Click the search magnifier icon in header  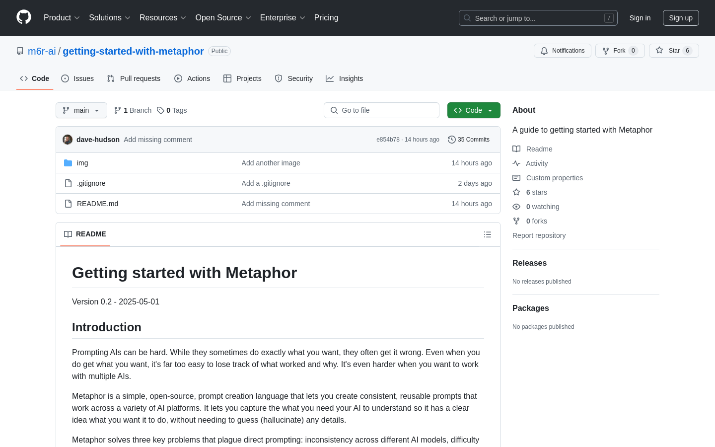(x=467, y=18)
